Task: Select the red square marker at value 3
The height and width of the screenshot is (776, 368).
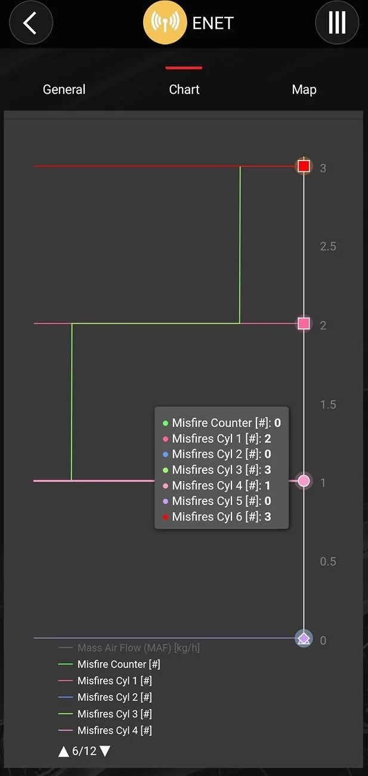Action: (x=304, y=166)
